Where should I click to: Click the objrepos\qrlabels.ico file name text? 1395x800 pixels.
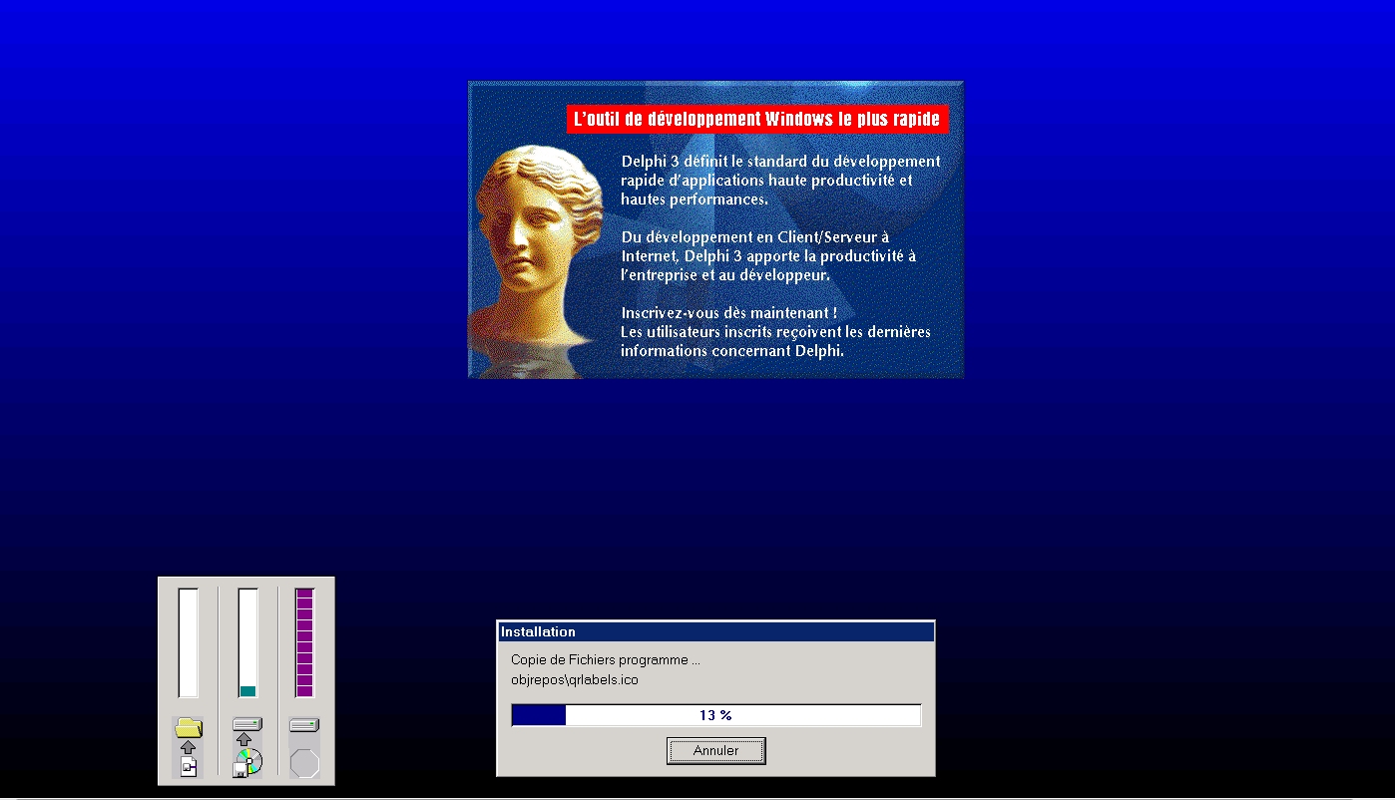click(574, 679)
